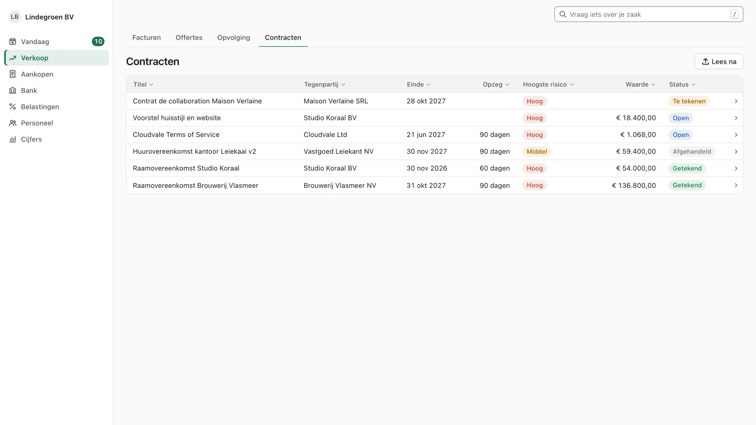Sort by Titel column chevron
The height and width of the screenshot is (425, 756).
coord(151,85)
